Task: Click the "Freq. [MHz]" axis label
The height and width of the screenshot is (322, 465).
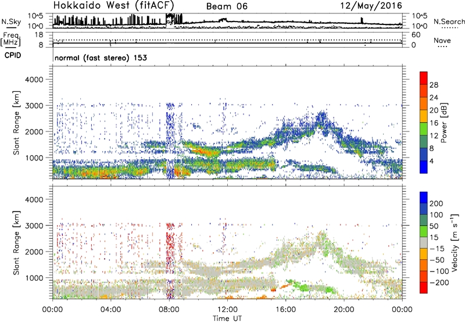Action: coord(10,40)
